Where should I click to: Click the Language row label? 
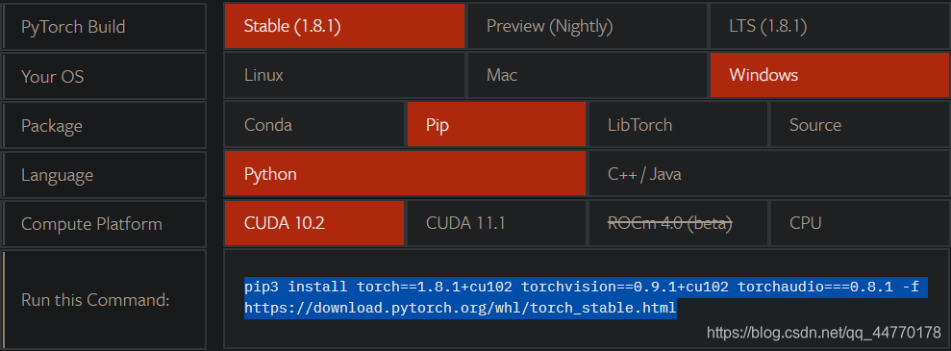point(104,175)
